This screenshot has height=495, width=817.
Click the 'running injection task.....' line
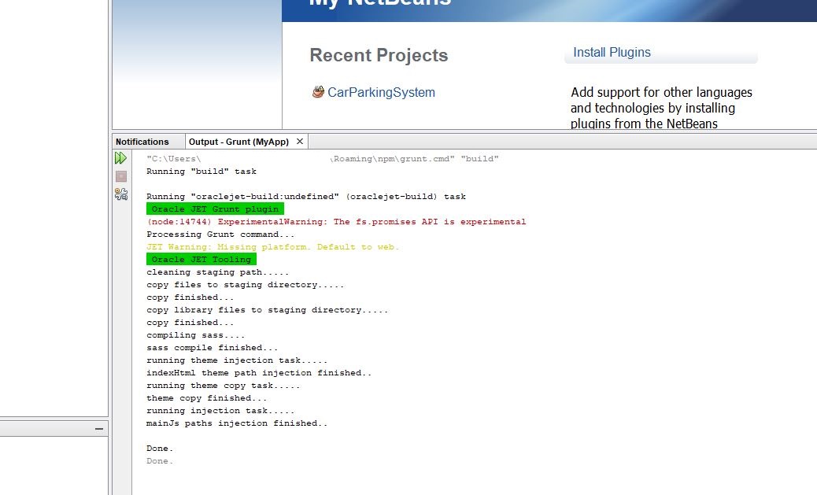pos(220,411)
